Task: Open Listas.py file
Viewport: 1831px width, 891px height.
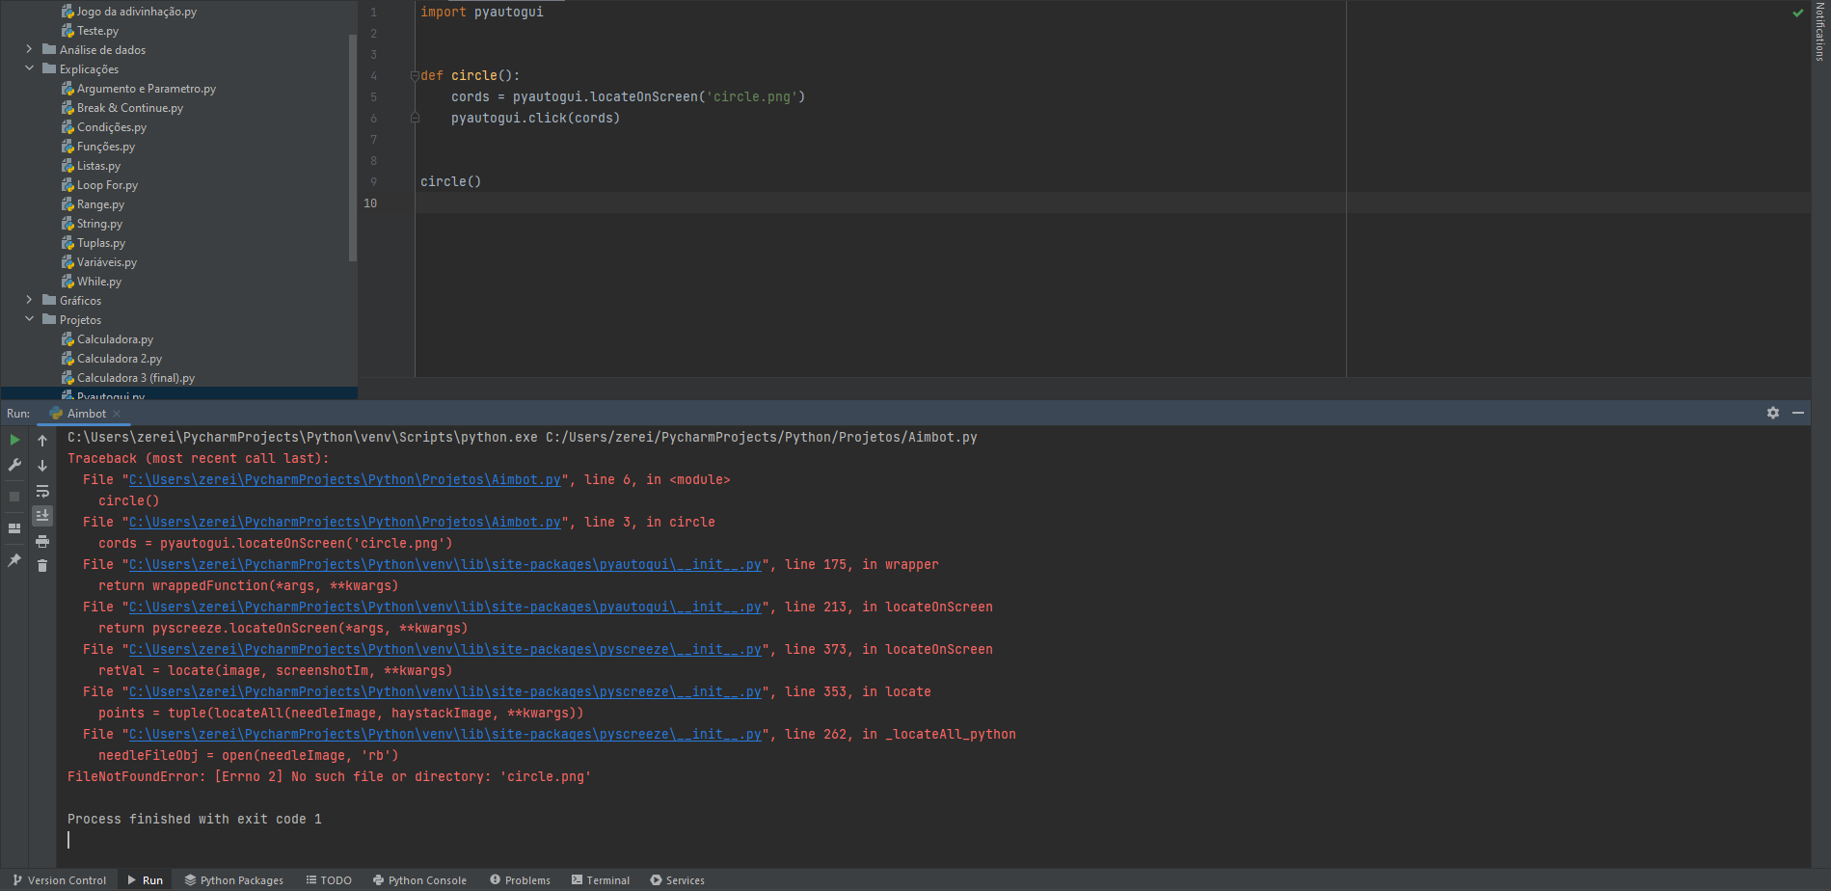Action: (98, 166)
